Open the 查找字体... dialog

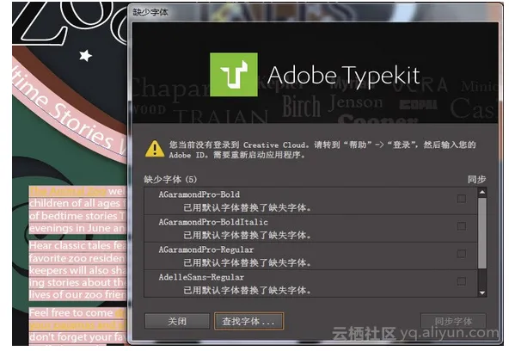click(248, 321)
